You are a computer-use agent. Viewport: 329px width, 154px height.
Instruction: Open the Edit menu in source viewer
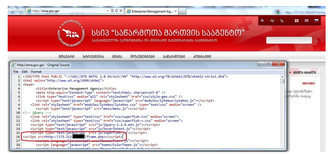(25, 72)
